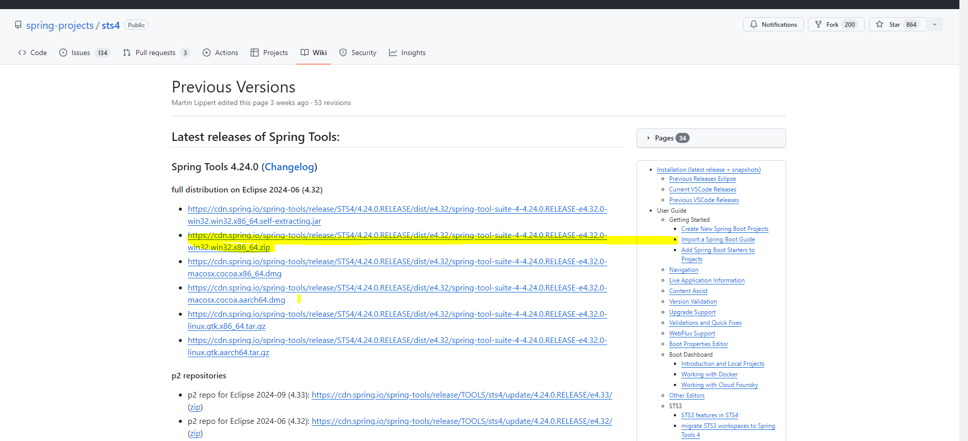Screen dimensions: 968x441
Task: Click the Code brackets icon
Action: tap(22, 53)
